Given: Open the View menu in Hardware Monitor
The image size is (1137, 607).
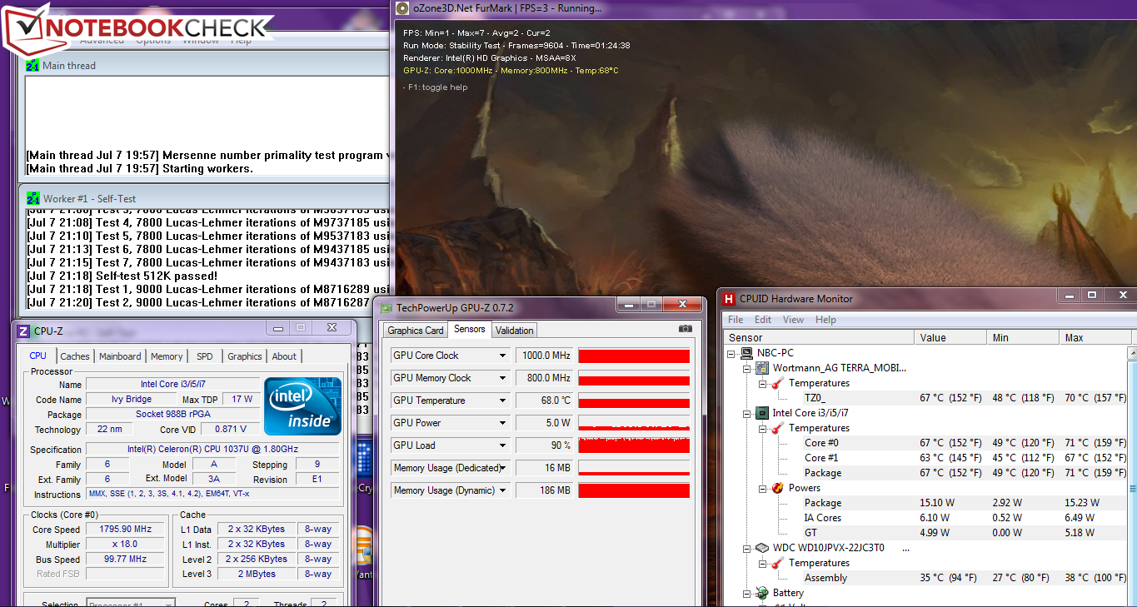Looking at the screenshot, I should [x=793, y=320].
